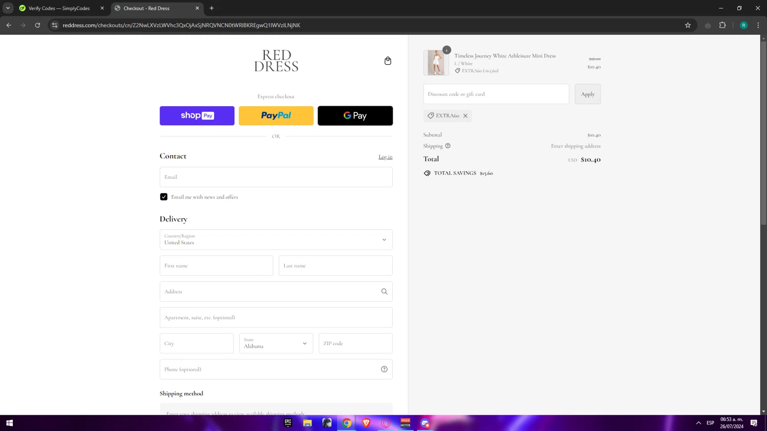The image size is (767, 431).
Task: Open Google Chrome taskbar icon
Action: (347, 423)
